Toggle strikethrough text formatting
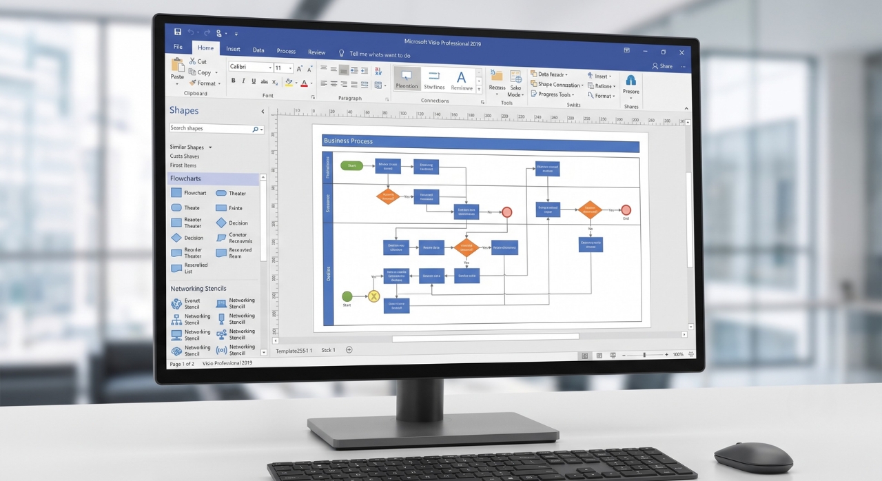 pos(265,82)
